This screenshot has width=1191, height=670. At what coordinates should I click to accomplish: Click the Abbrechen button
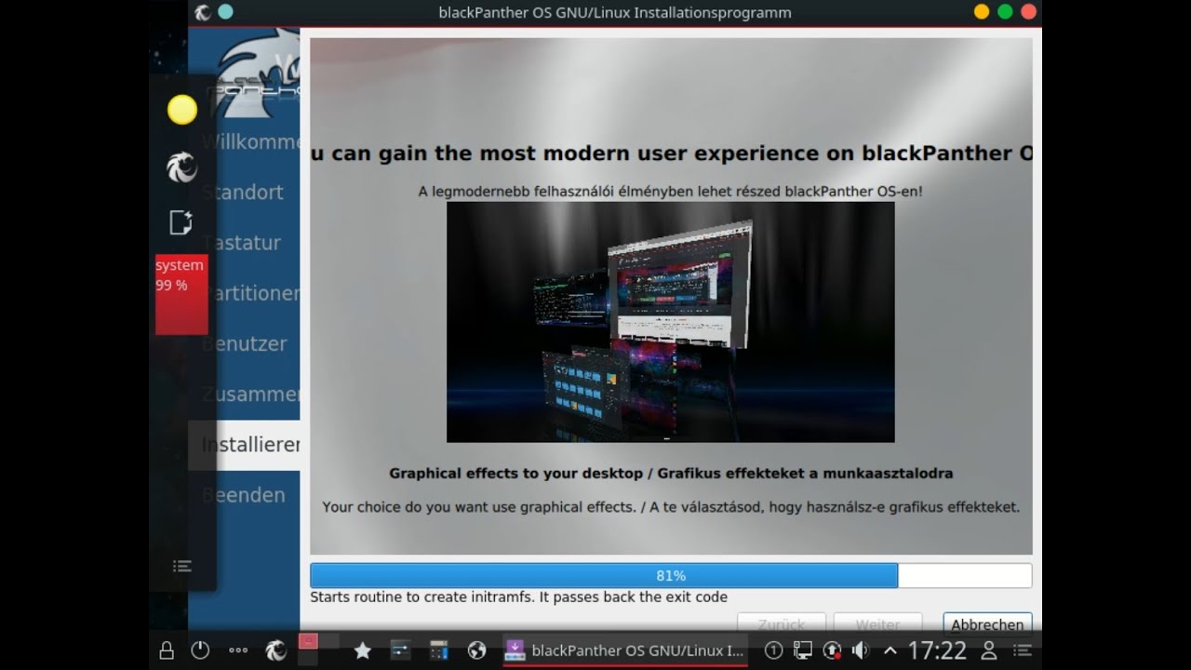coord(987,623)
